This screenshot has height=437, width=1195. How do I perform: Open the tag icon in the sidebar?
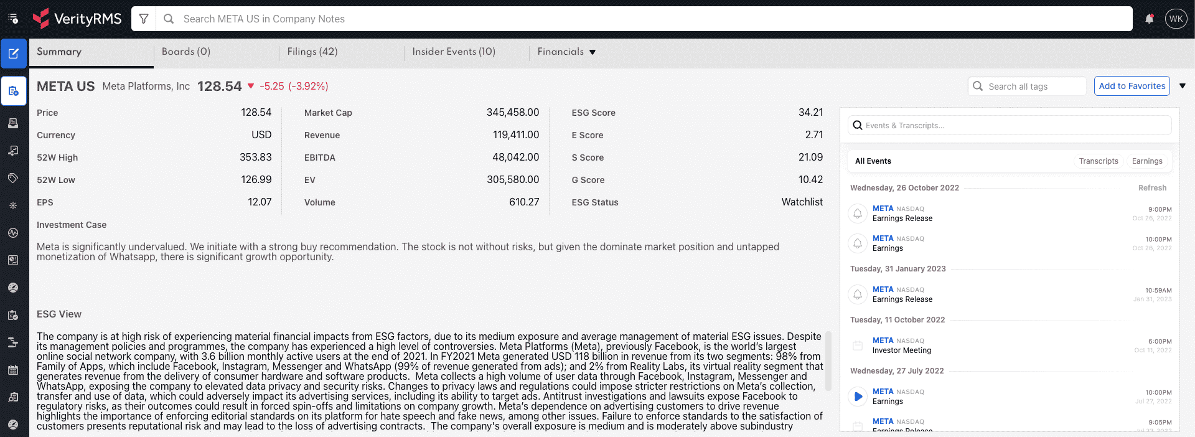(x=13, y=178)
